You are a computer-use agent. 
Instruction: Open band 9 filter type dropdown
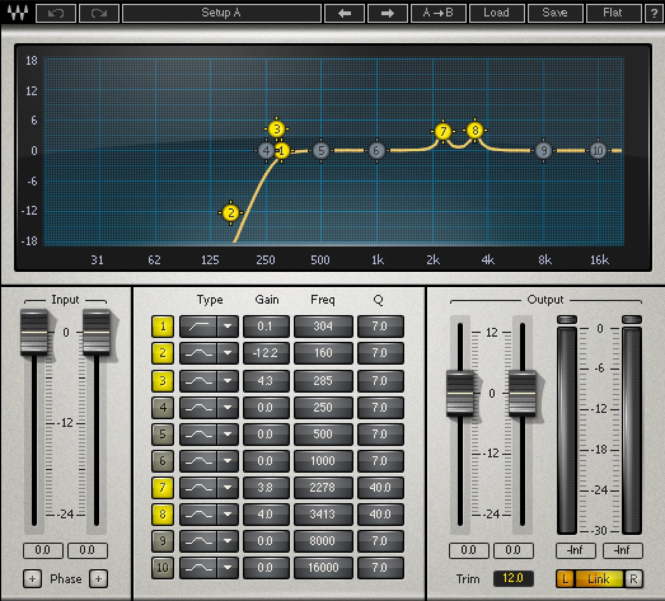(x=228, y=541)
